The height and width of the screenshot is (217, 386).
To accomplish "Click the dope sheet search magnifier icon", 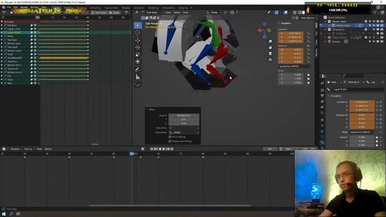I will point(3,17).
